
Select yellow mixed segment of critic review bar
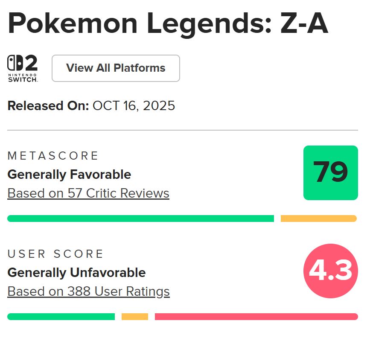coord(318,219)
